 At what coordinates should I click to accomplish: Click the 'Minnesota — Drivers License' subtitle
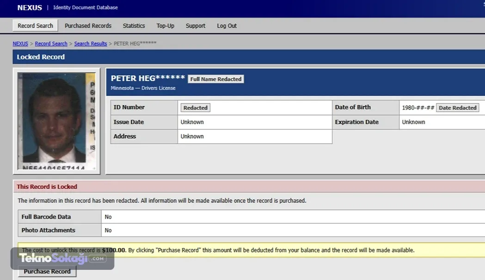[143, 88]
